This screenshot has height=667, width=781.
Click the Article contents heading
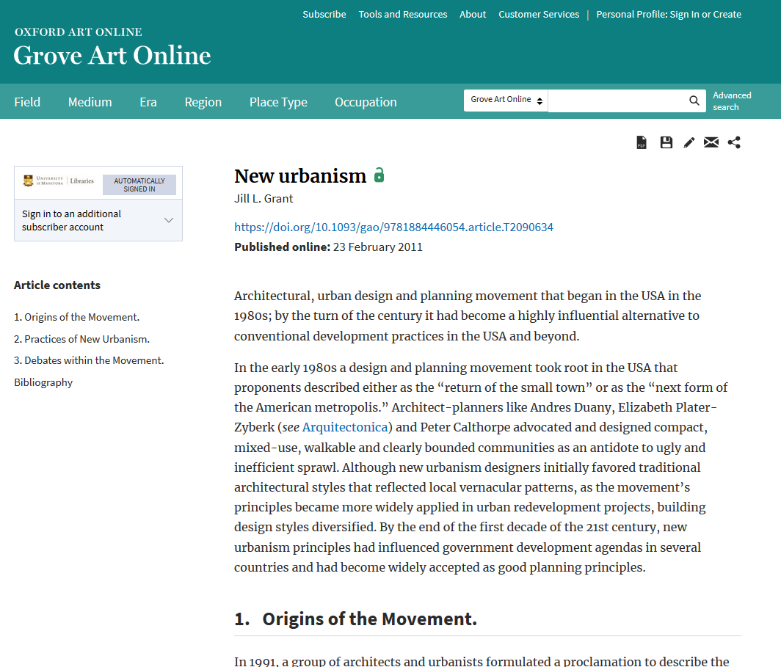[57, 285]
